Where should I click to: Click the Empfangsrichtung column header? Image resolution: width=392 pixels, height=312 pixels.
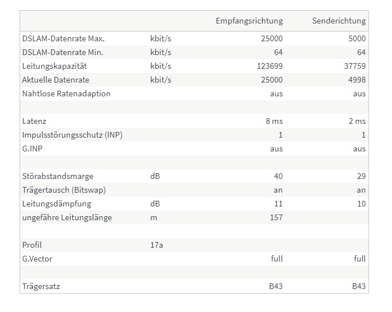pos(249,21)
